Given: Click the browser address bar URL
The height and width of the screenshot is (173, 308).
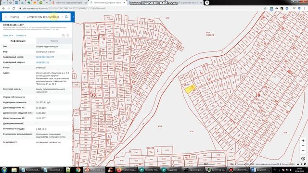Looking at the screenshot, I should click(x=64, y=9).
